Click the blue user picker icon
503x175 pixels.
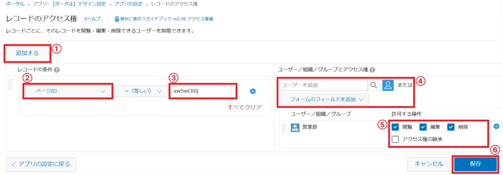[x=388, y=85]
